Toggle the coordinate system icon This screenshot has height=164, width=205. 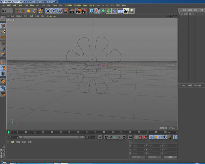click(65, 11)
